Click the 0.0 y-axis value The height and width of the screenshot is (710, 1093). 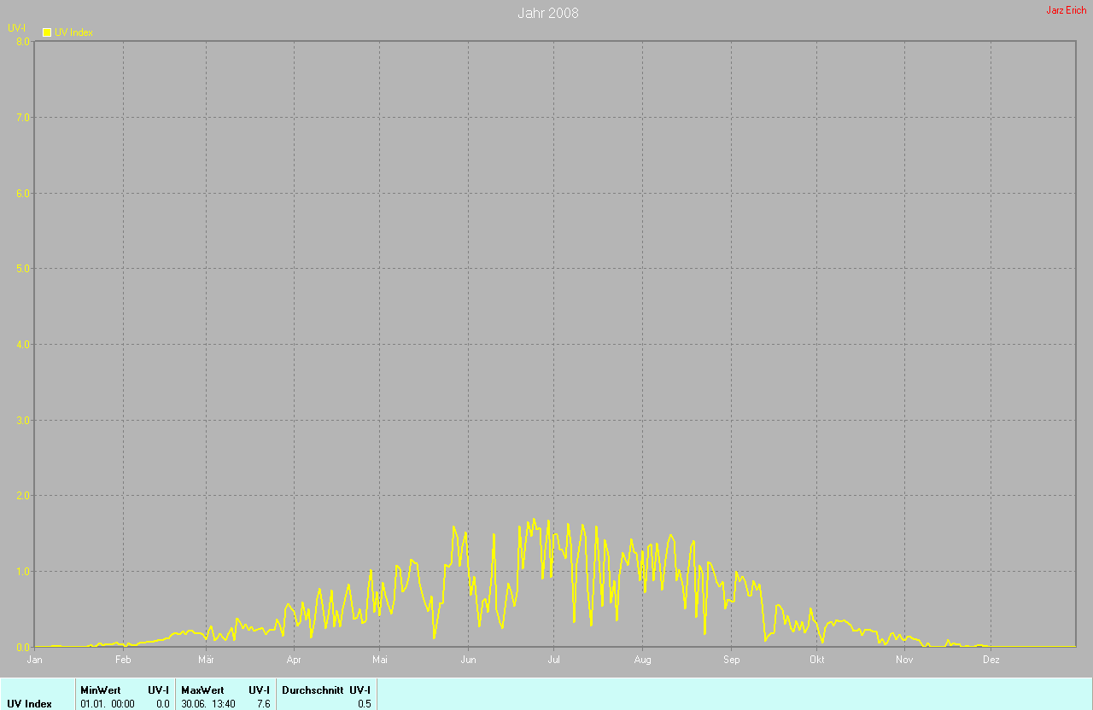click(x=23, y=647)
